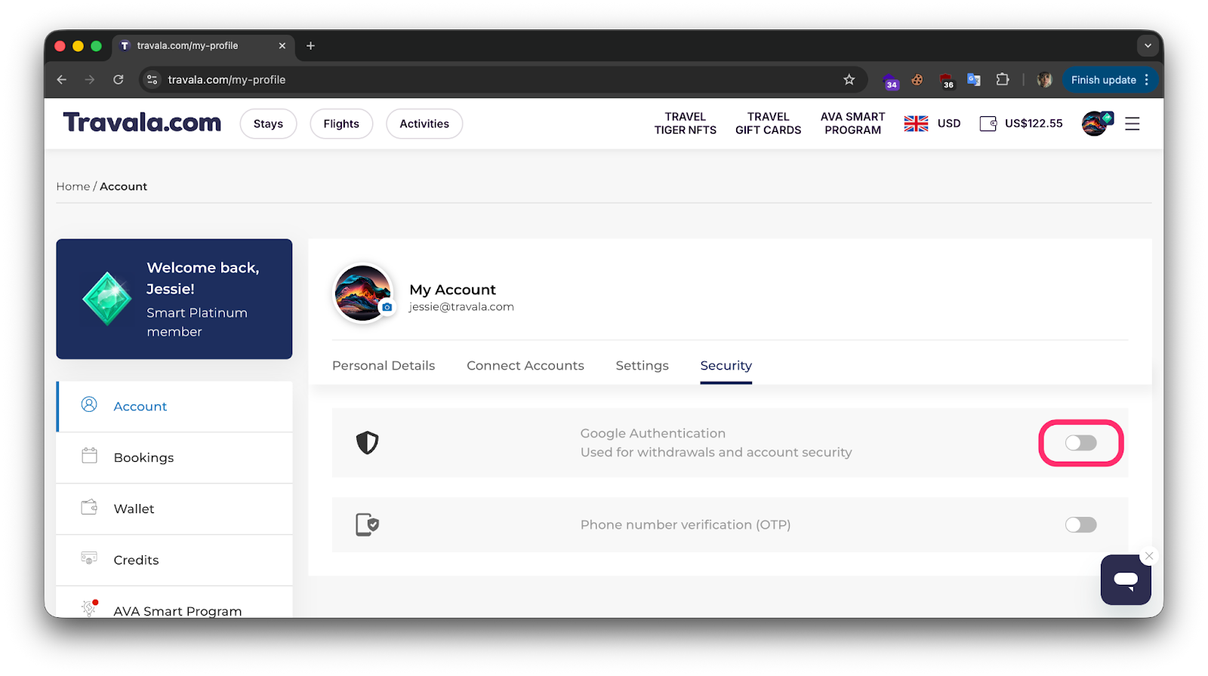The height and width of the screenshot is (676, 1208).
Task: Click the phone verification shield icon
Action: click(368, 524)
